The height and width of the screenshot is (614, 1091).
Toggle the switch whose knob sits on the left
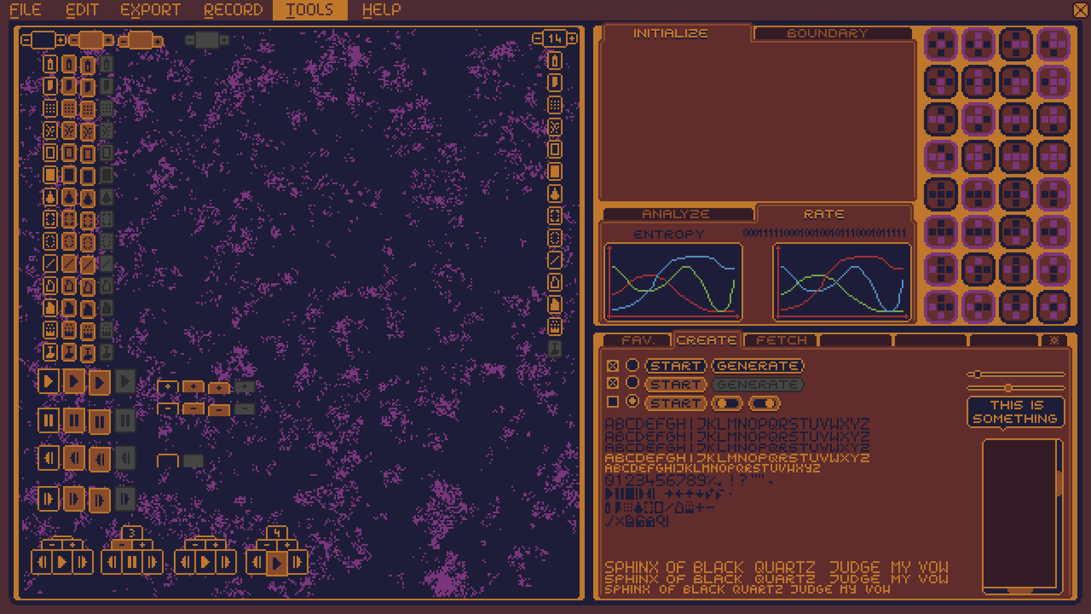pos(727,404)
